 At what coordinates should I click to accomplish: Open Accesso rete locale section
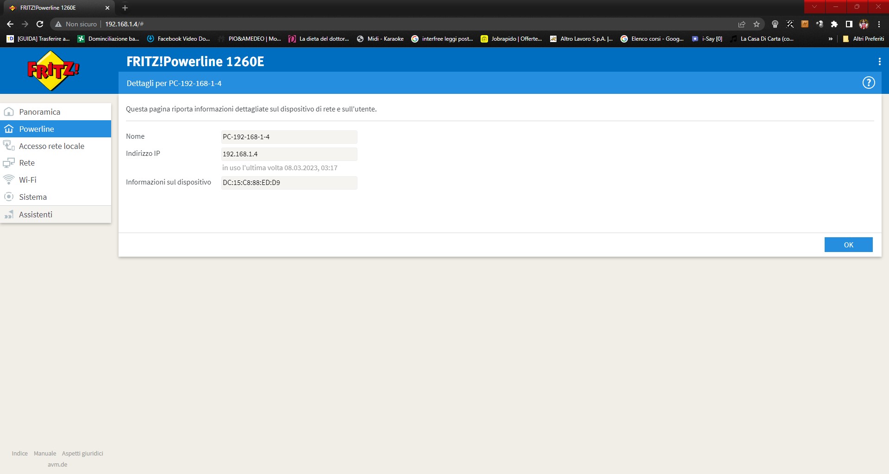pos(56,146)
